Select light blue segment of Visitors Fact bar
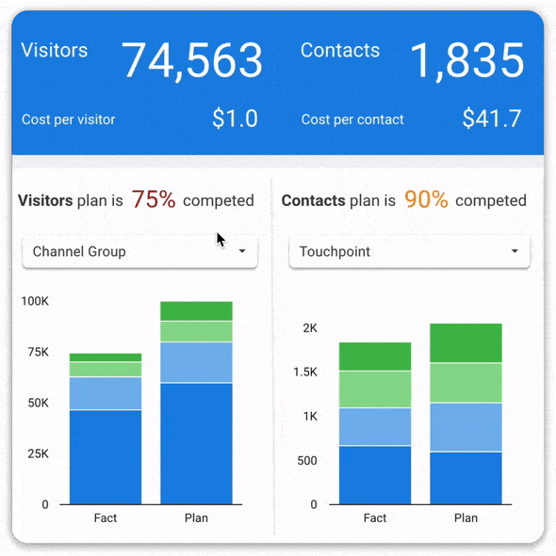Image resolution: width=556 pixels, height=556 pixels. click(106, 393)
